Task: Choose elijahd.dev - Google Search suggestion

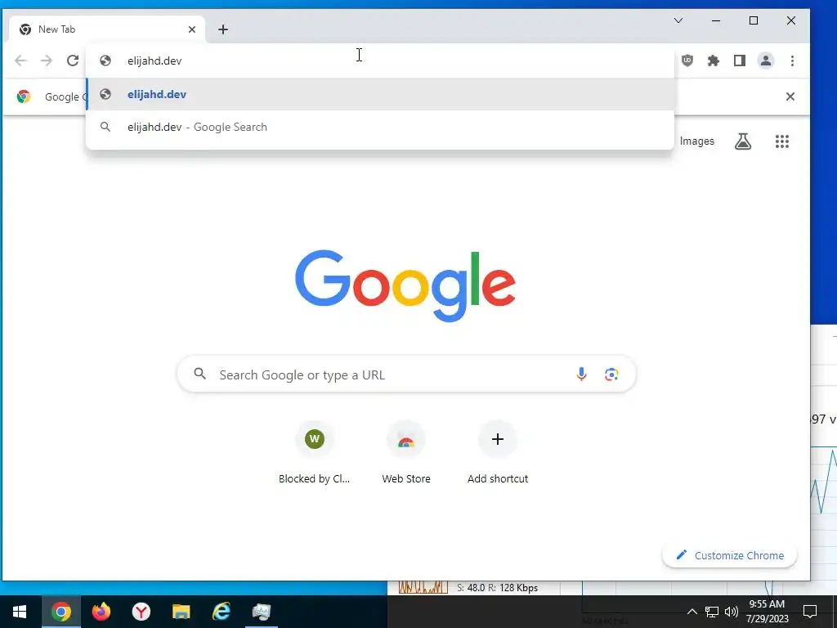Action: pyautogui.click(x=380, y=127)
